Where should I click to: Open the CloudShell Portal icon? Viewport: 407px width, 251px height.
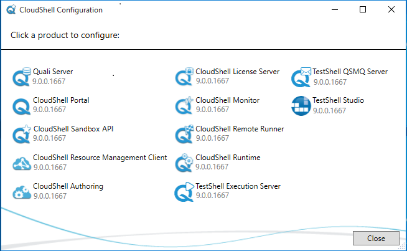22,106
